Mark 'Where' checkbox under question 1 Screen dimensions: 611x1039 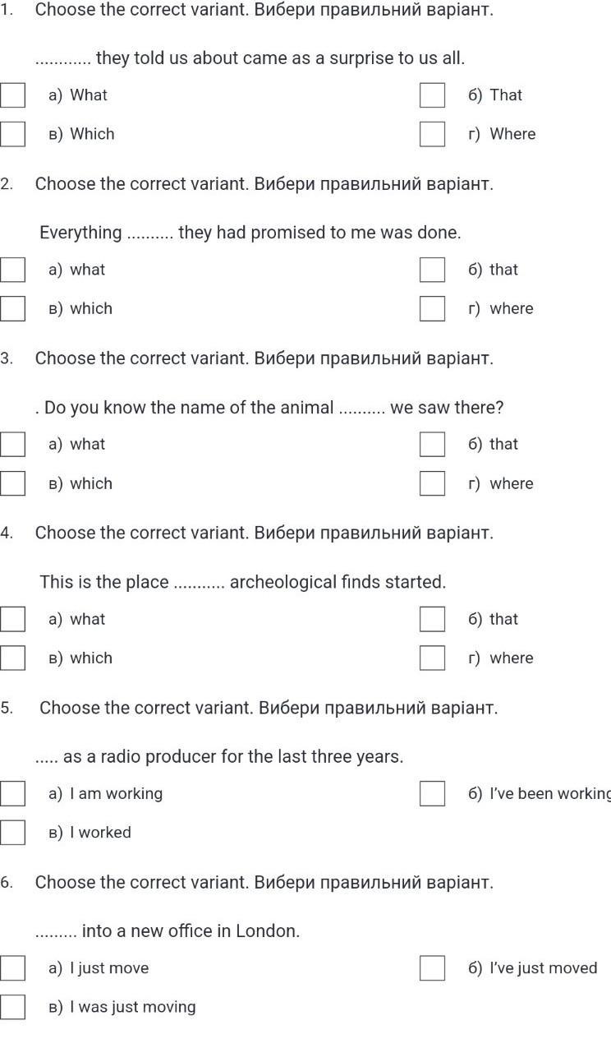432,134
